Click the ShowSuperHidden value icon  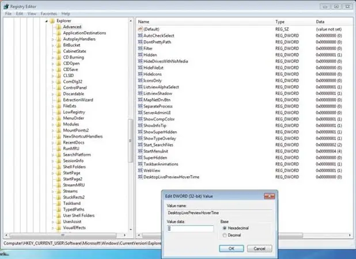click(x=141, y=132)
